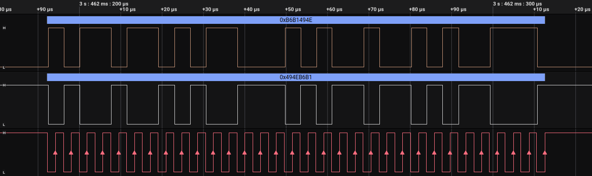
Task: Click the L level label of the orange channel
Action: coord(4,68)
